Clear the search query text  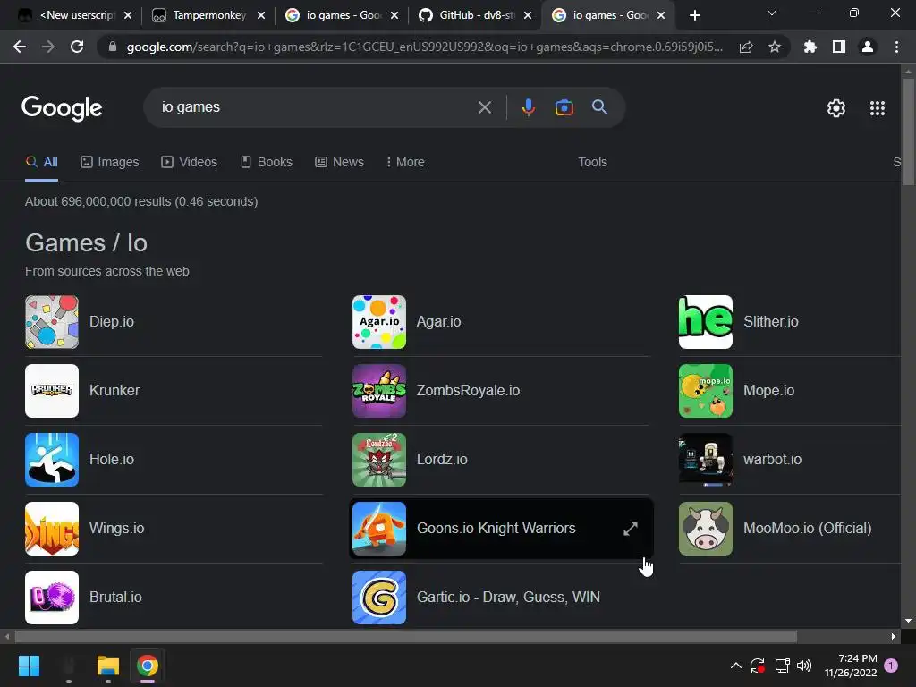pyautogui.click(x=484, y=107)
